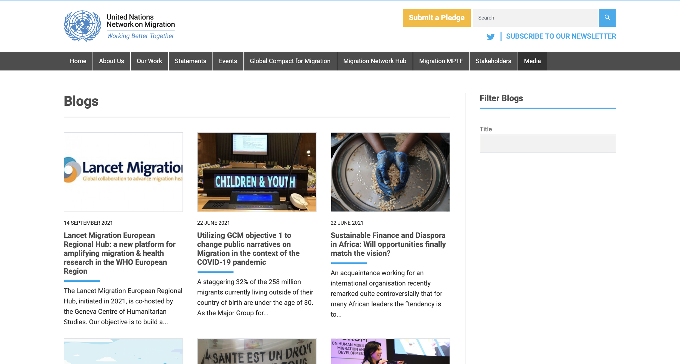This screenshot has width=680, height=364.
Task: Open the About Us menu
Action: click(111, 61)
